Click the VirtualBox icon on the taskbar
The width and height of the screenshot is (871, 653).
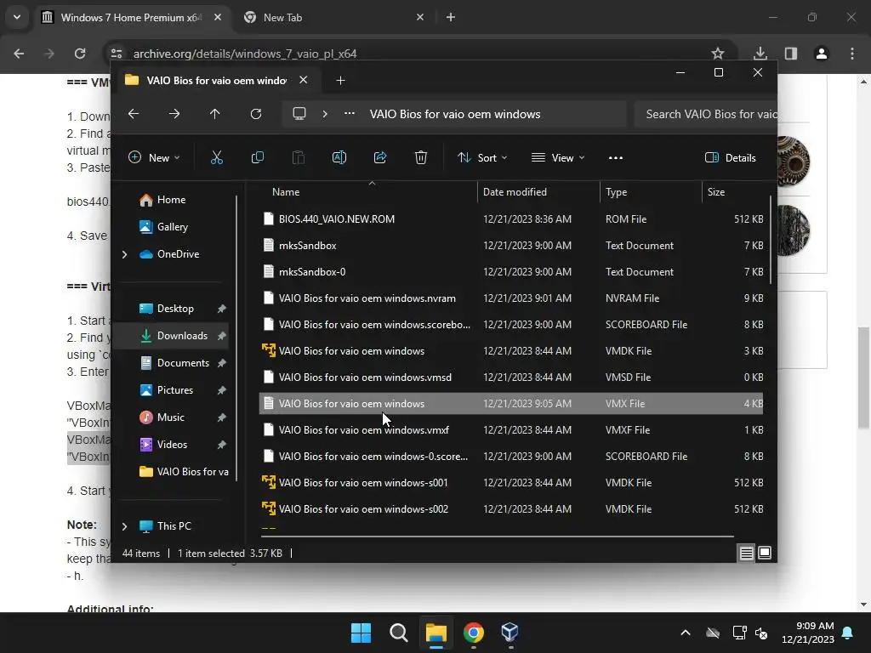(x=510, y=633)
